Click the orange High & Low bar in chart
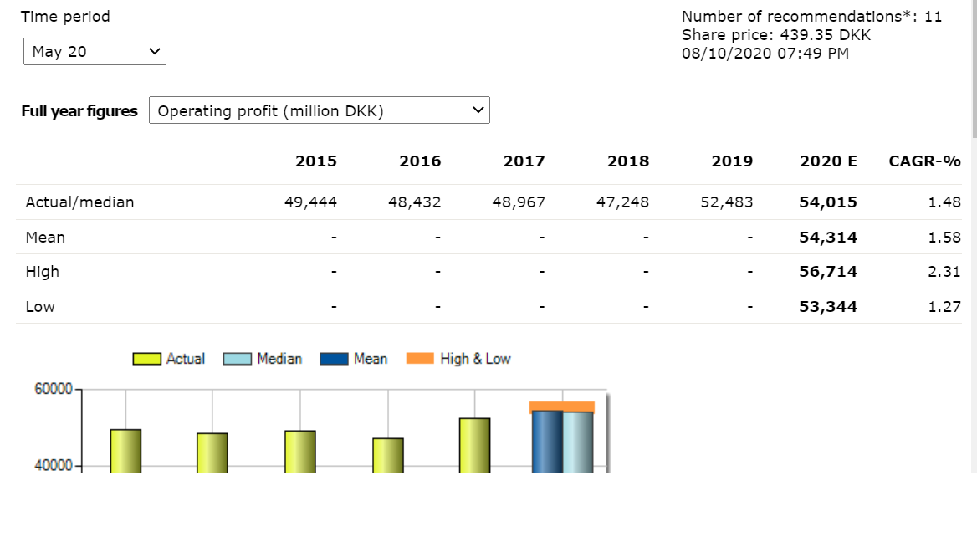 pos(562,406)
